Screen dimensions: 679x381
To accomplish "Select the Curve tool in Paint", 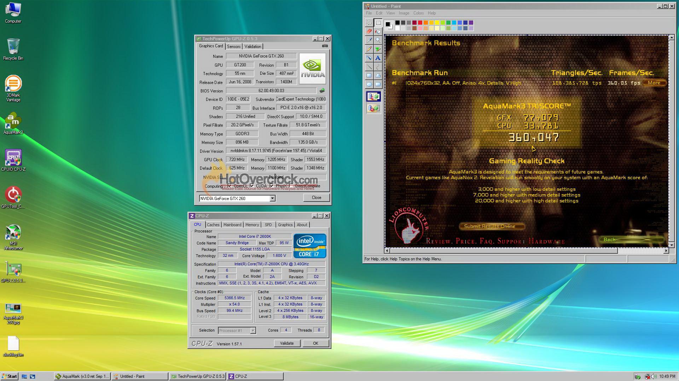I will (378, 67).
